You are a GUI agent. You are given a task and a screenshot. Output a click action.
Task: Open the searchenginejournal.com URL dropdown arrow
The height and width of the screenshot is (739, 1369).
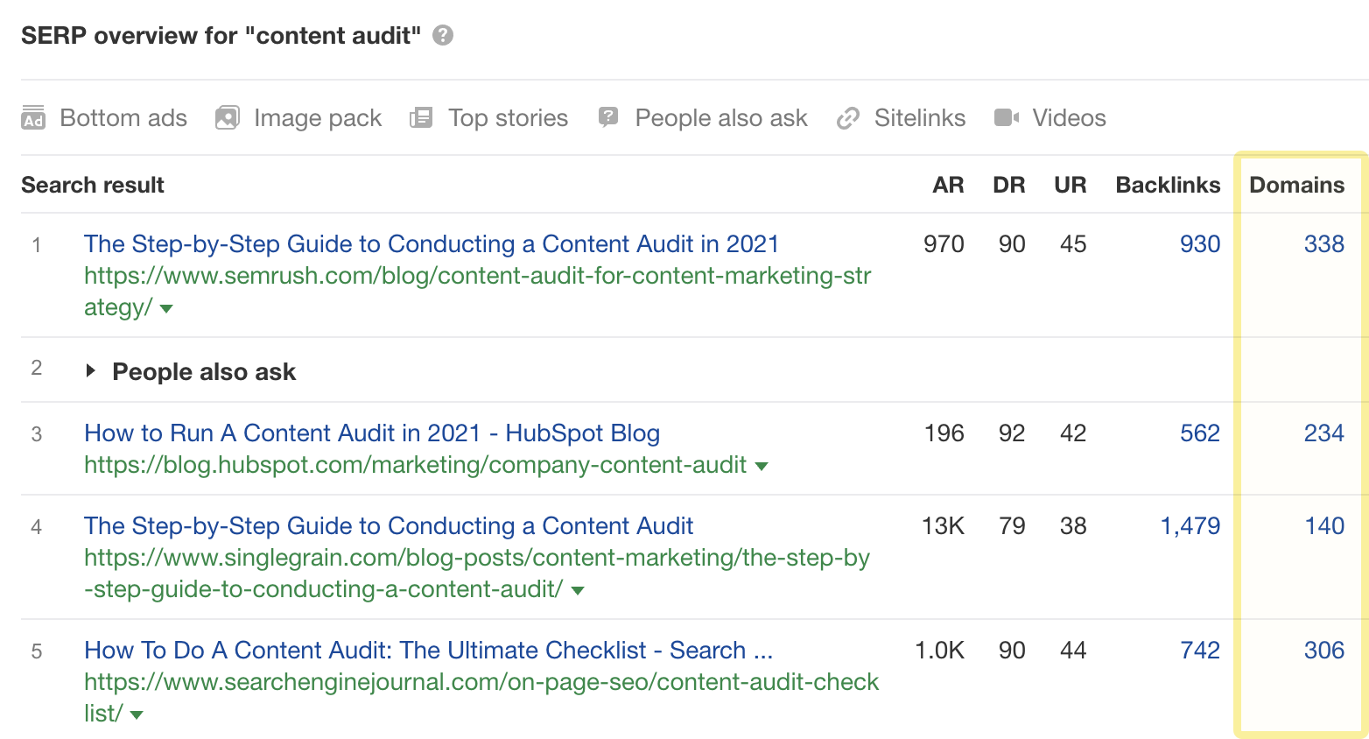tap(137, 714)
